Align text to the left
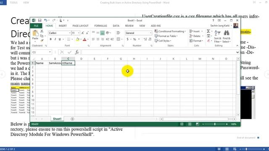 pos(93,39)
